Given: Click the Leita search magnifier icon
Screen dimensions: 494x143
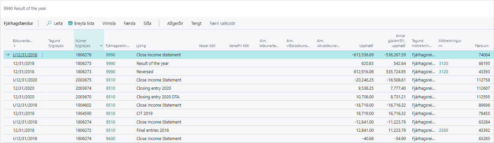Looking at the screenshot, I should [49, 24].
